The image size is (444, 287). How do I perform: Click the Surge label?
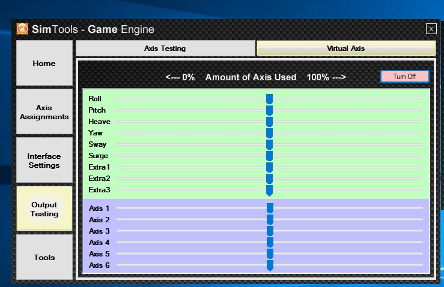pos(98,156)
